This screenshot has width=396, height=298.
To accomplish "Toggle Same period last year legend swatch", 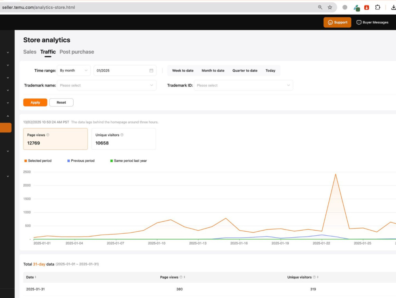I will pyautogui.click(x=111, y=161).
